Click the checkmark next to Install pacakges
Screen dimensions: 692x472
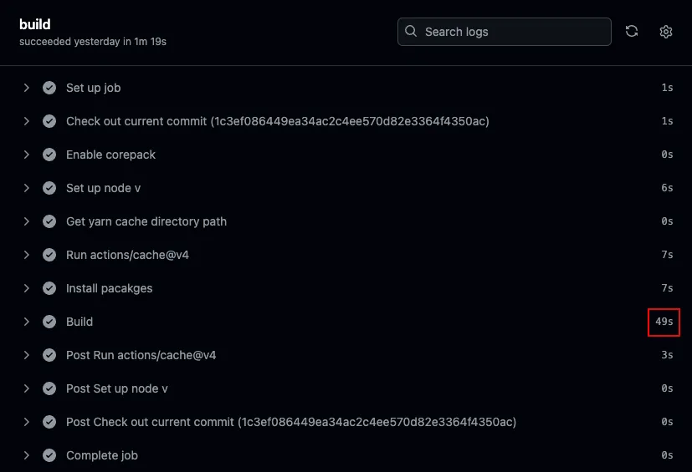49,288
